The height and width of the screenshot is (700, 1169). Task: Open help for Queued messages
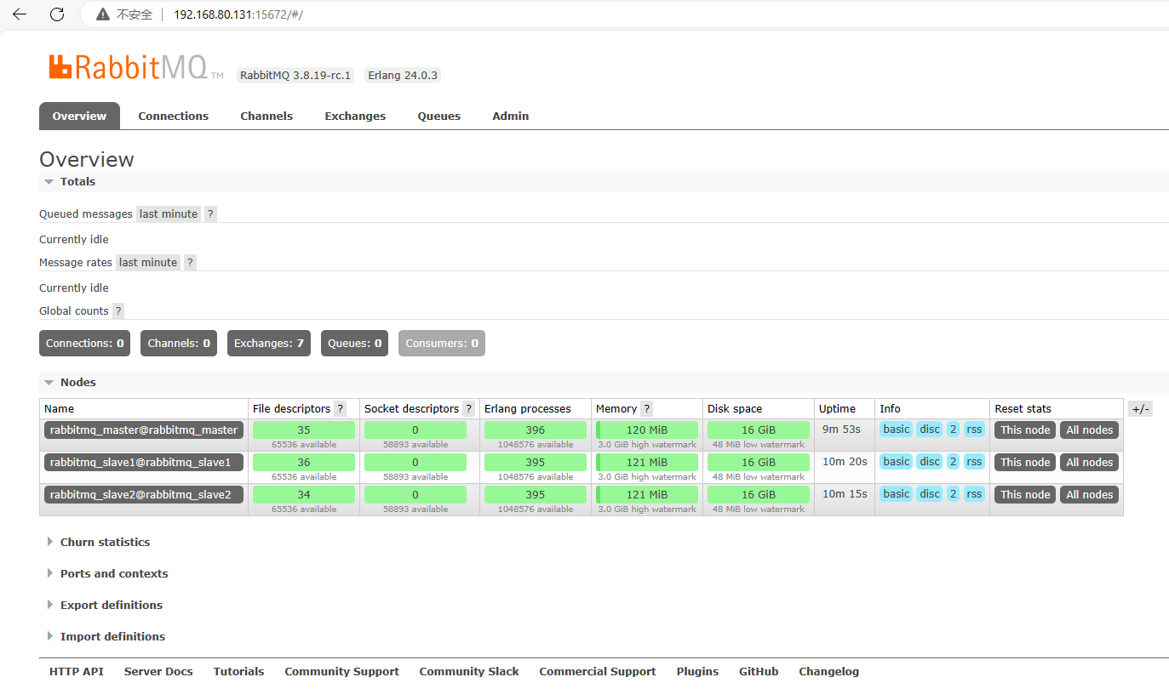tap(211, 214)
